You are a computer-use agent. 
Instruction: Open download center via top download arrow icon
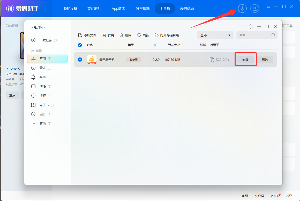(x=242, y=9)
